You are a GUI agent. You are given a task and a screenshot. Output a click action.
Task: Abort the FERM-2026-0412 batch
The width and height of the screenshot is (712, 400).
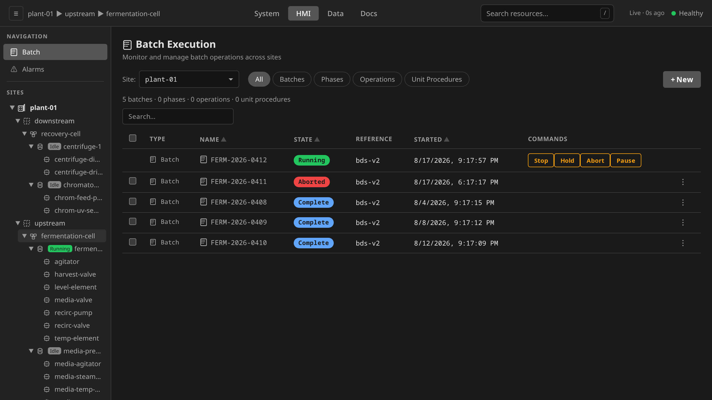click(x=595, y=160)
